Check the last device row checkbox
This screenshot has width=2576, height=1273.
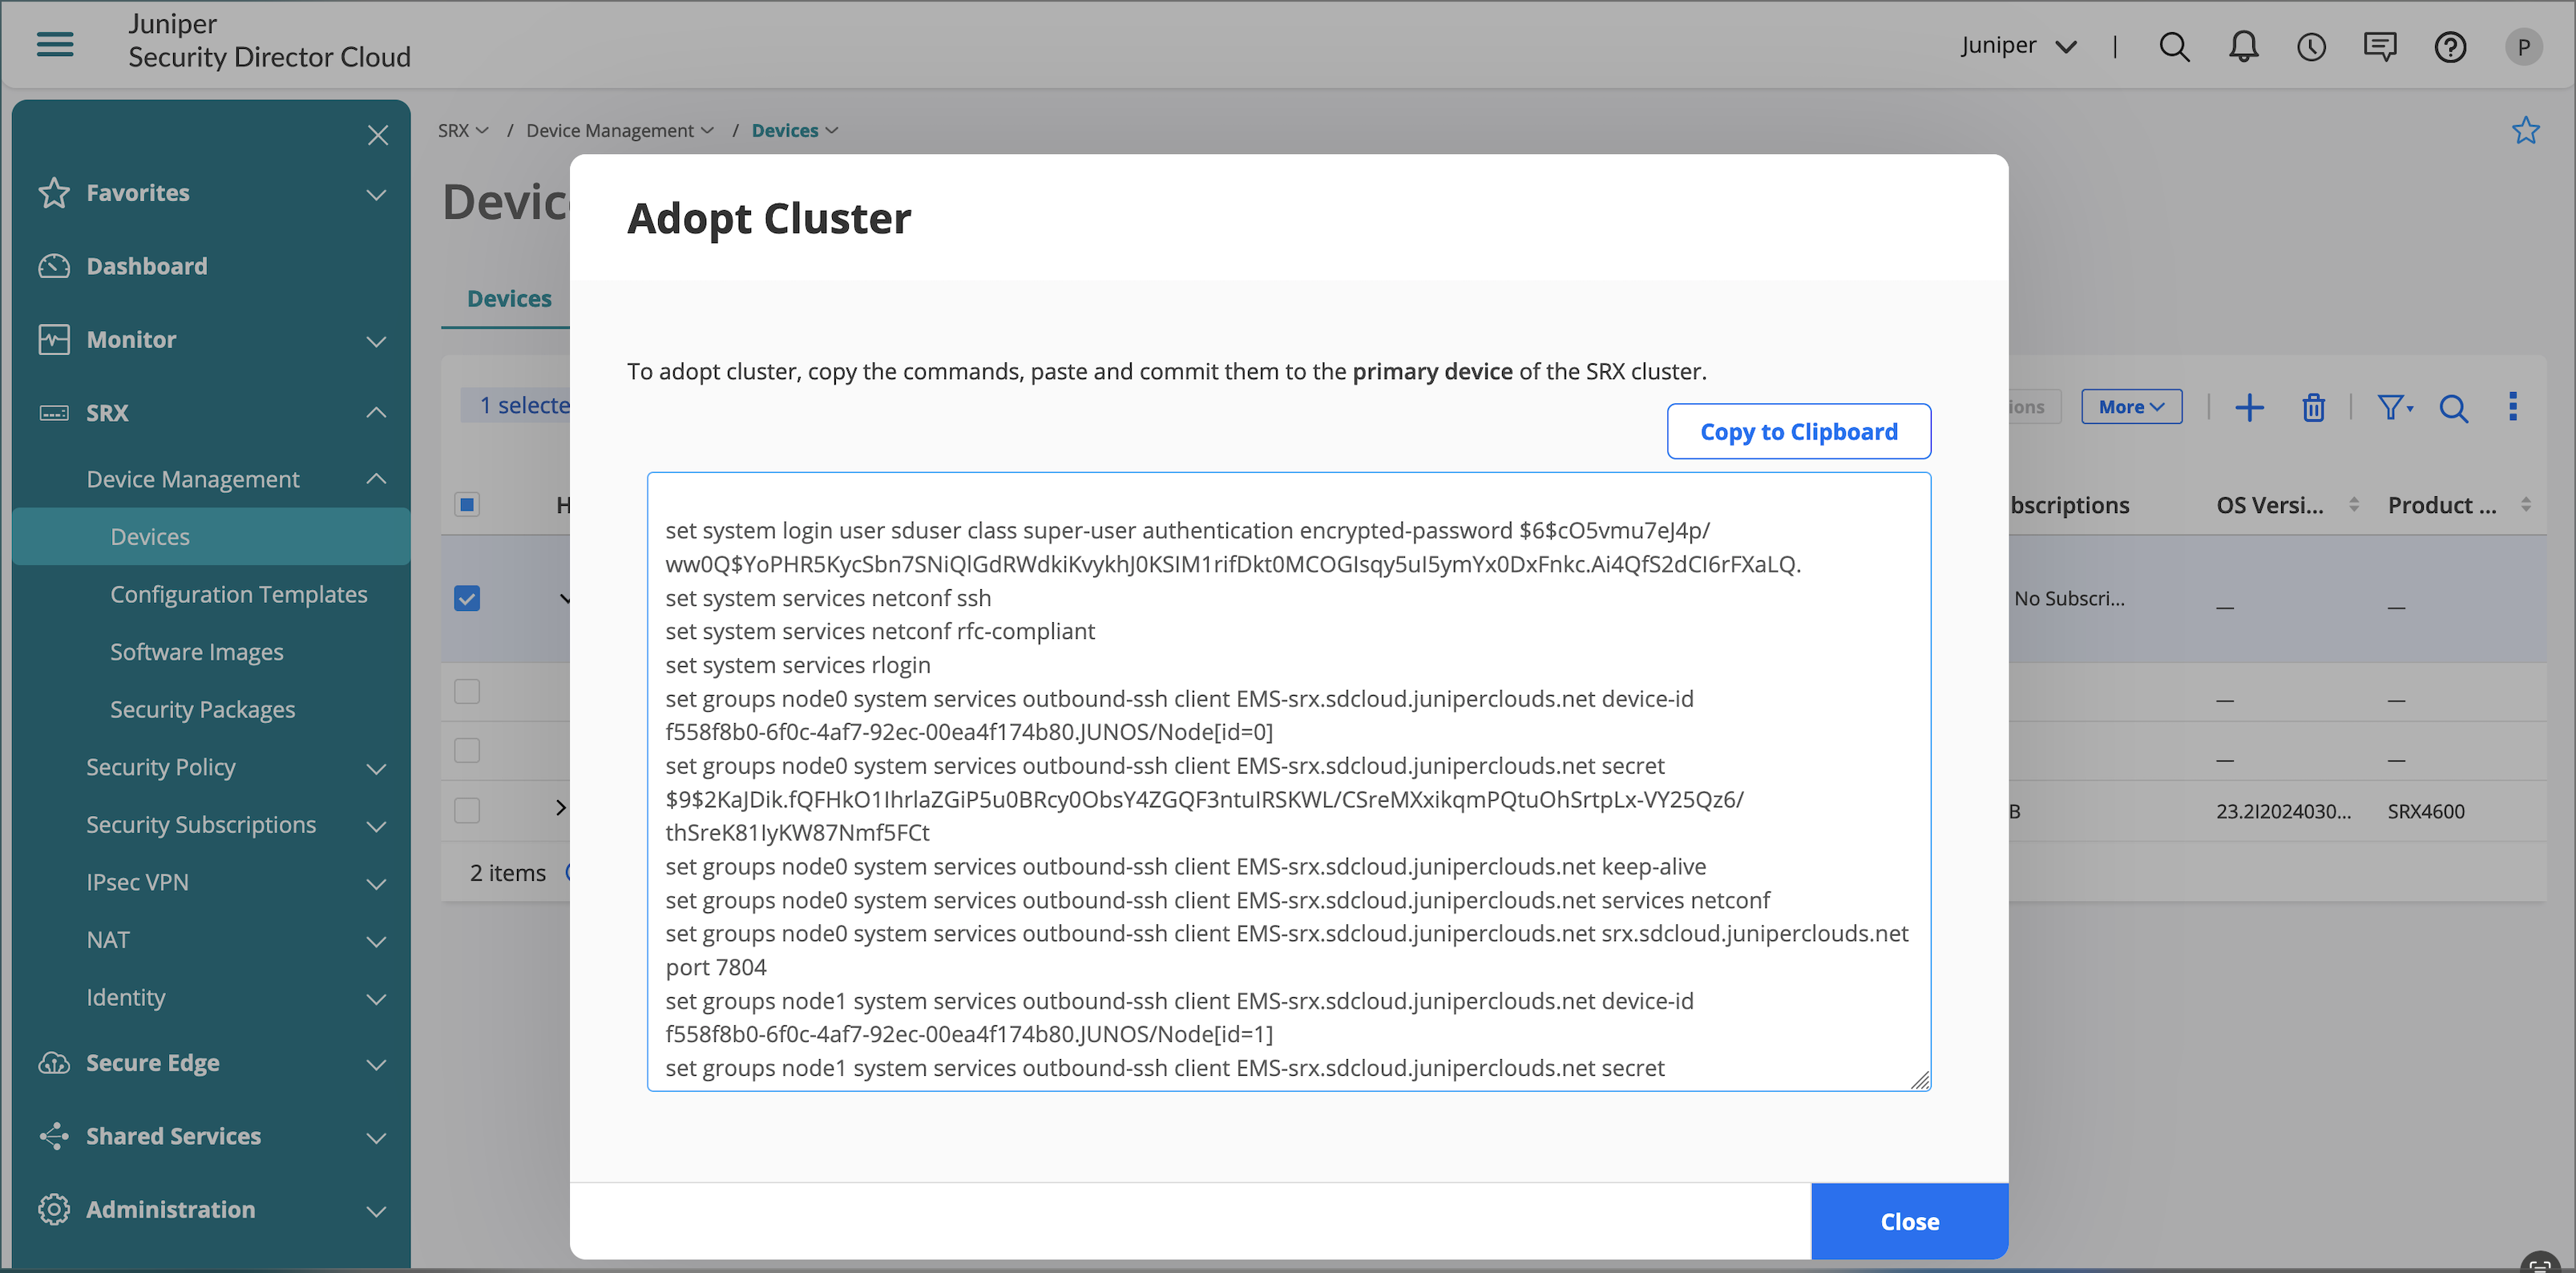pos(467,810)
